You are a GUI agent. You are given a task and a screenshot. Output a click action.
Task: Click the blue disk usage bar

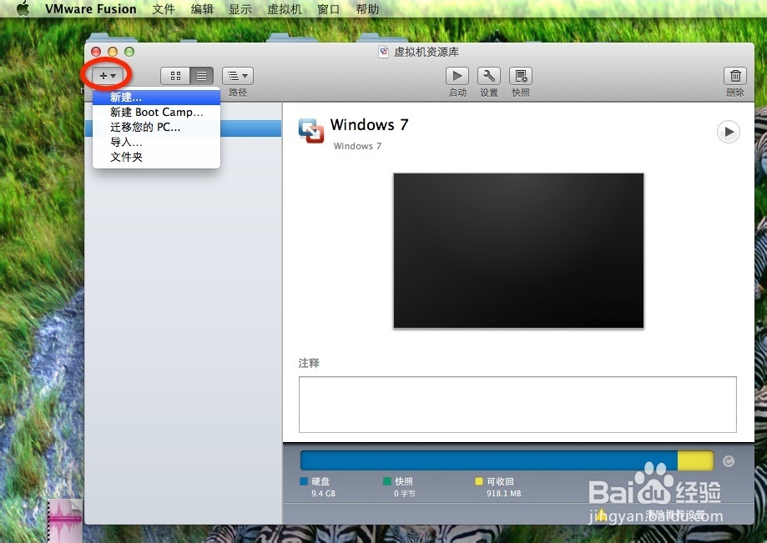pos(489,461)
